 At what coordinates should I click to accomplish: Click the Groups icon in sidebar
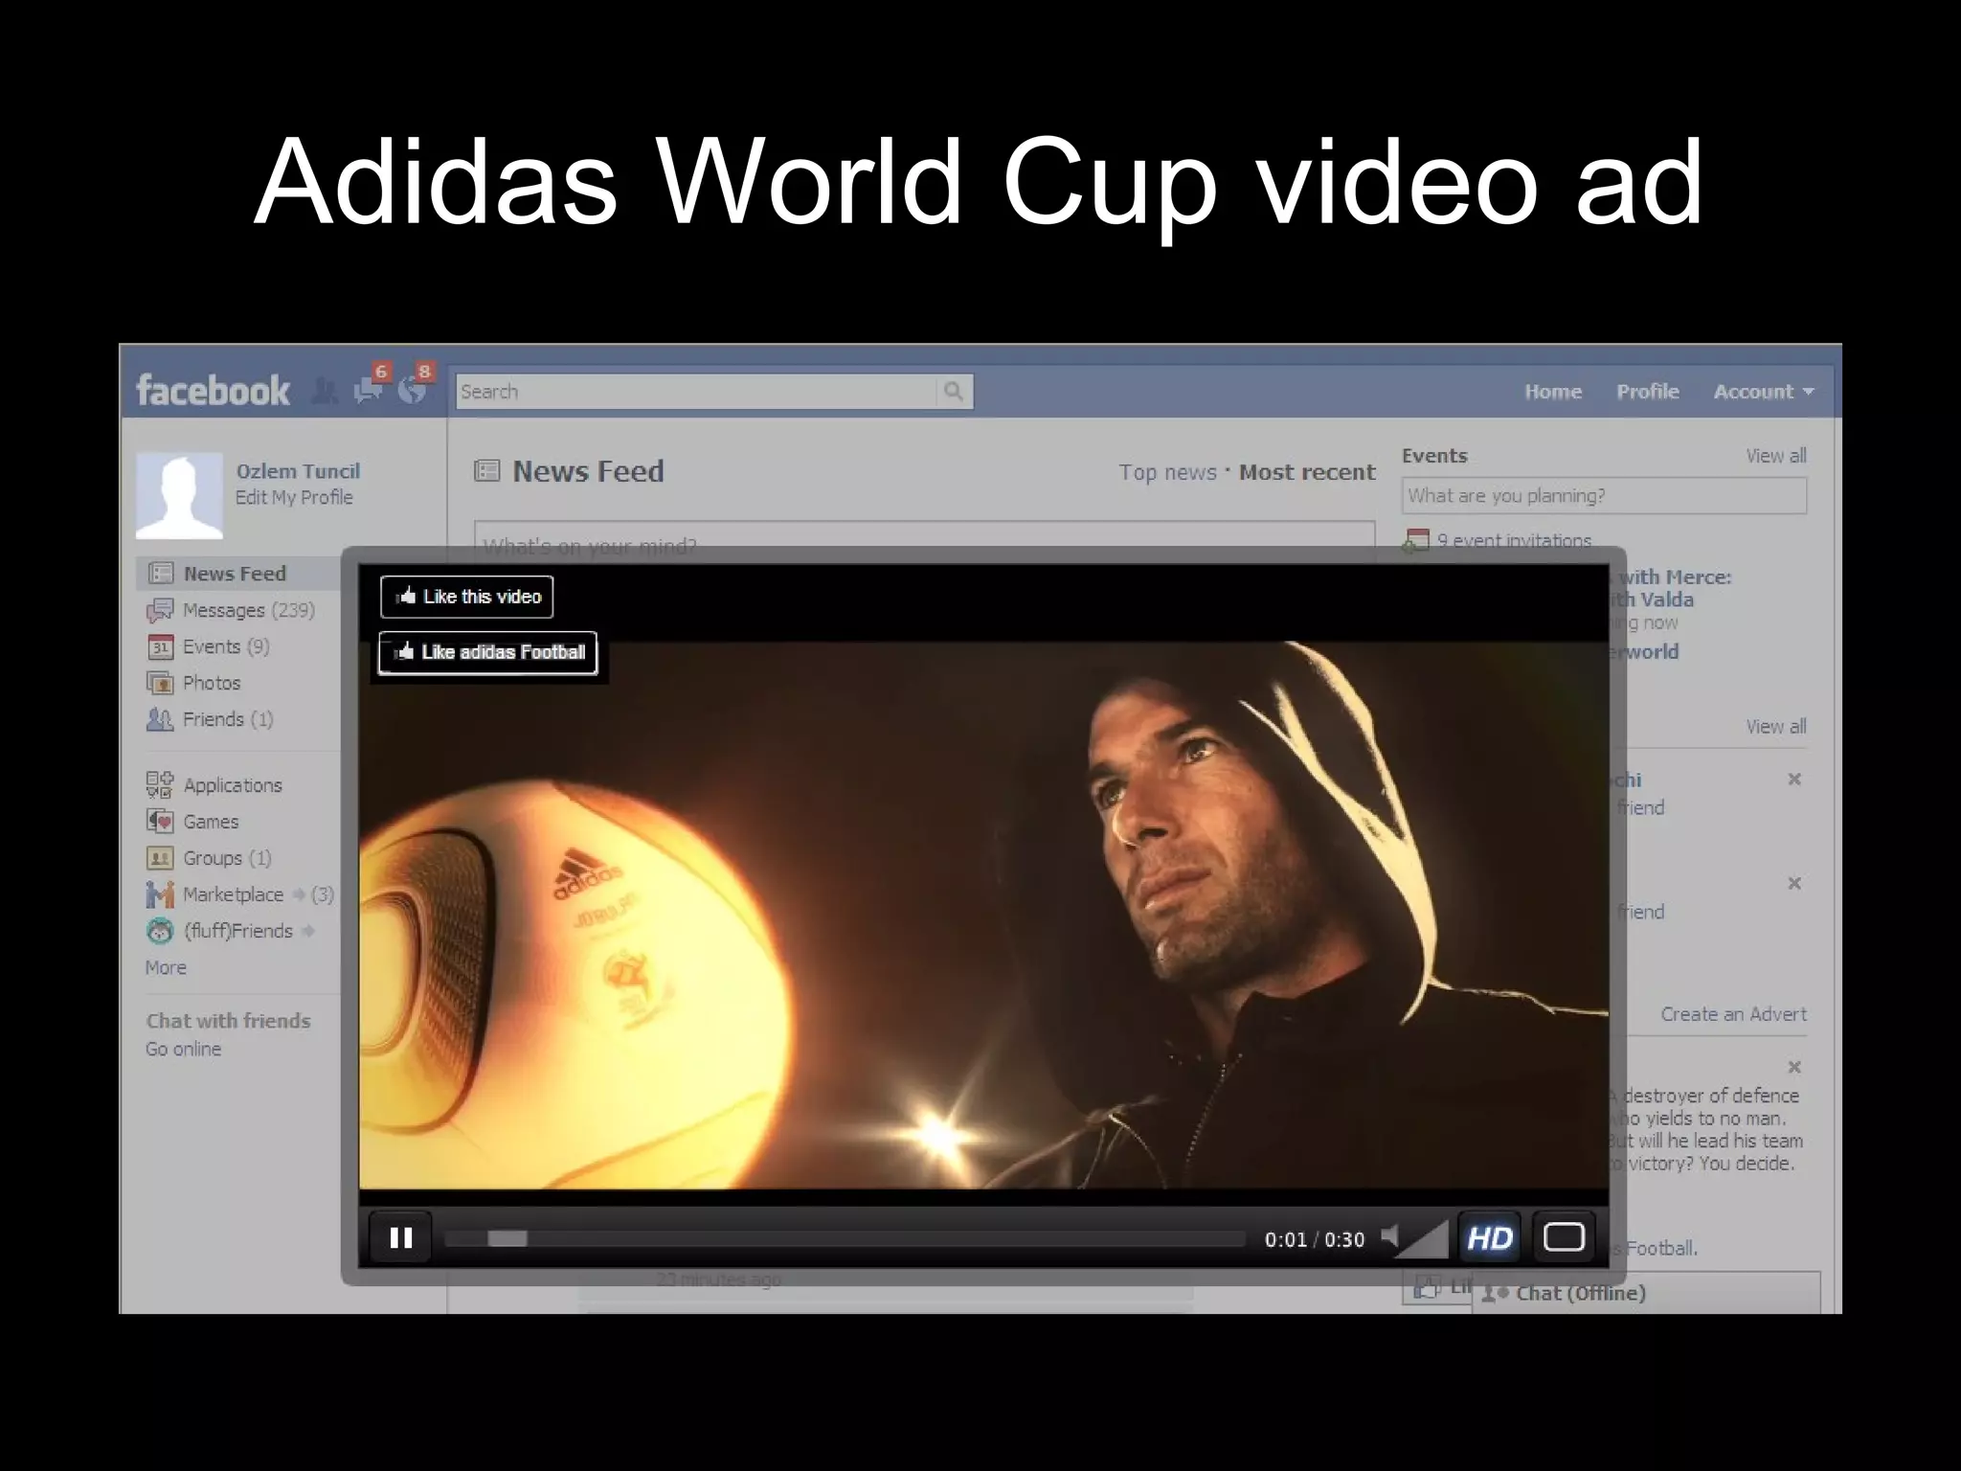[x=159, y=858]
